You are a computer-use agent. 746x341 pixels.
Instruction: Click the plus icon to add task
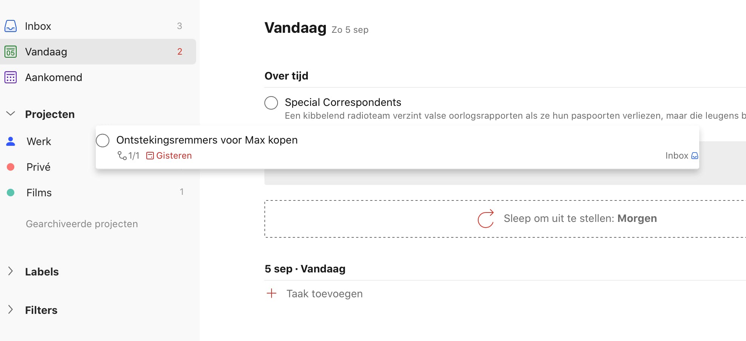point(272,294)
